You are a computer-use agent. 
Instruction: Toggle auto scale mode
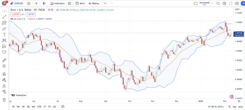pos(240,107)
